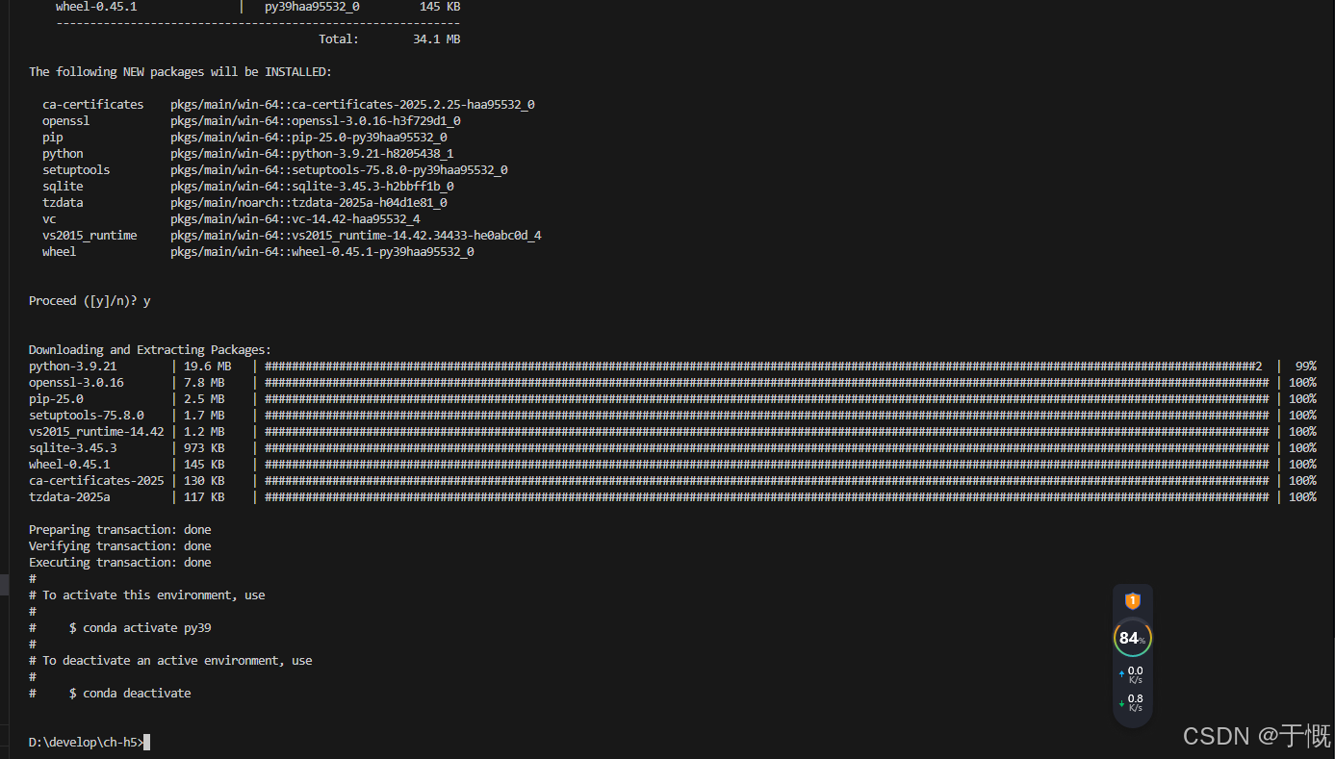Click the 'conda activate py39' command text
The height and width of the screenshot is (759, 1335).
click(x=146, y=628)
